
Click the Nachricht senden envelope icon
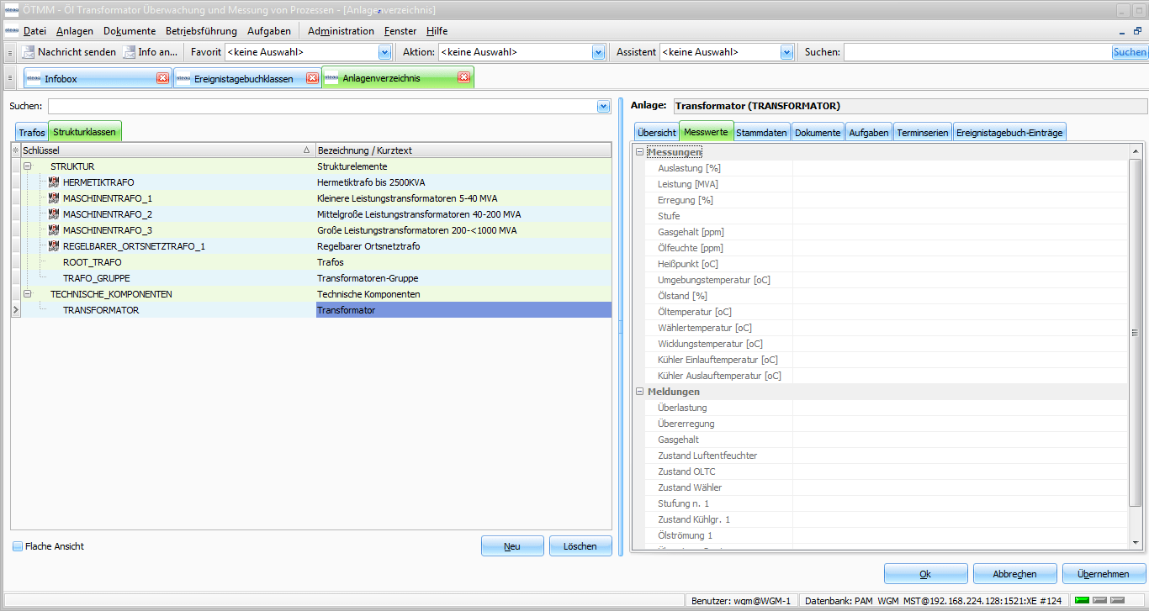[x=29, y=52]
